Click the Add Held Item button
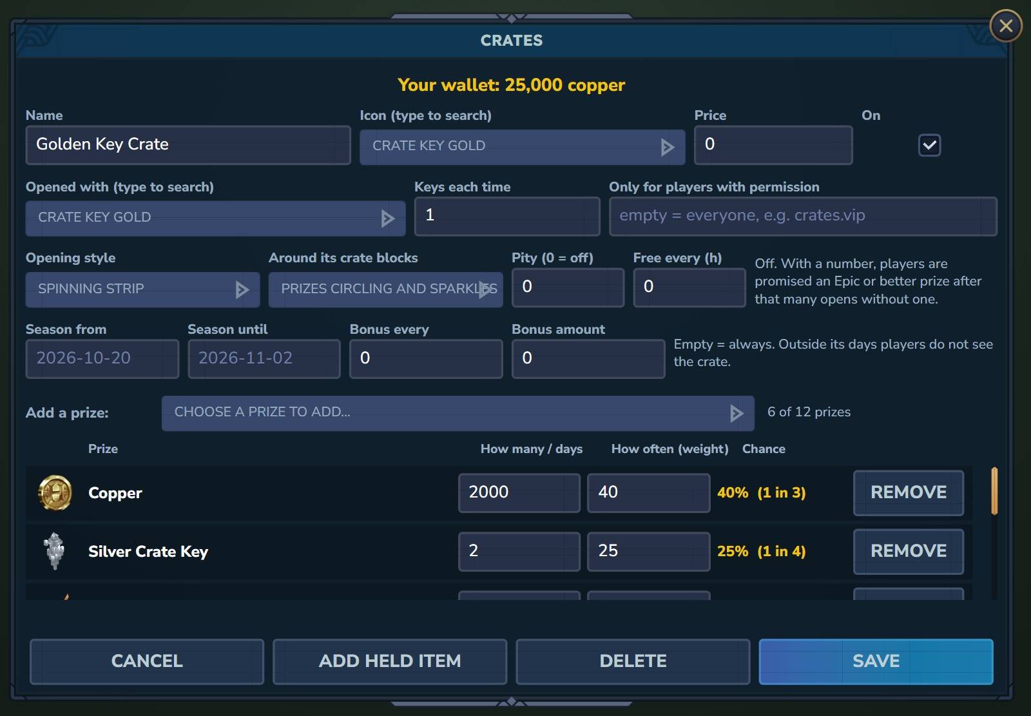 390,661
